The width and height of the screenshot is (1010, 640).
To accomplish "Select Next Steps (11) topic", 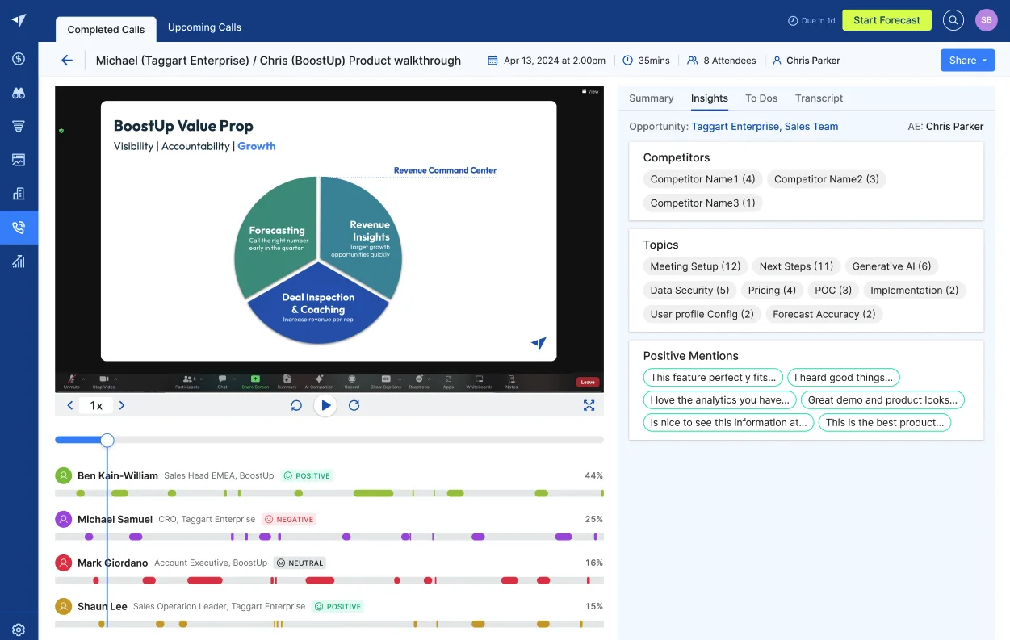I will pos(796,266).
